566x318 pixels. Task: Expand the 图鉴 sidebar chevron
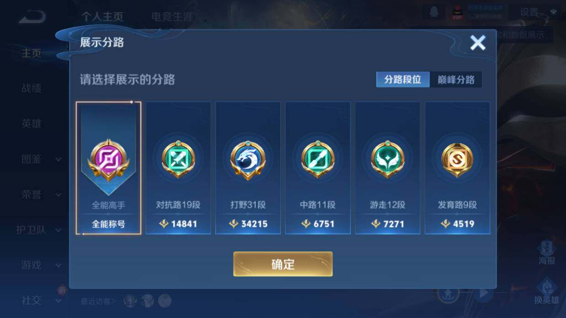pos(59,159)
